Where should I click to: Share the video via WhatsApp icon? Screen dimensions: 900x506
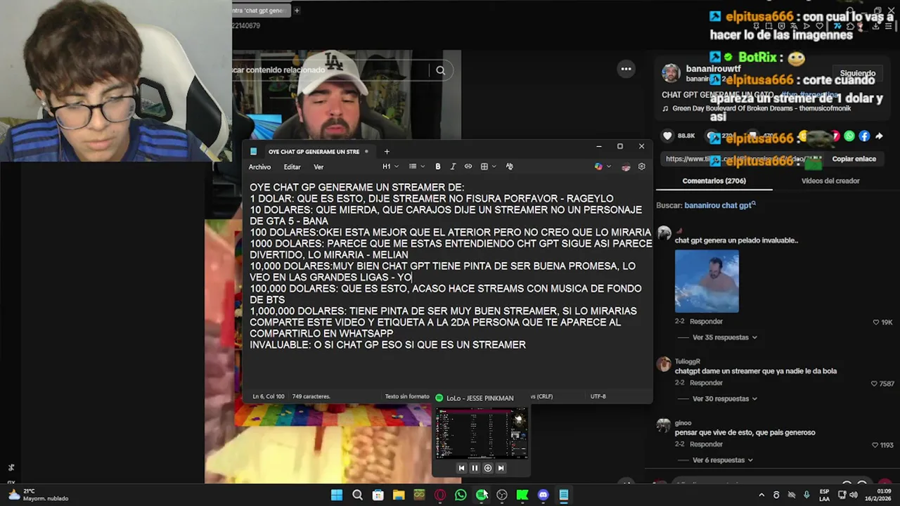coord(849,136)
